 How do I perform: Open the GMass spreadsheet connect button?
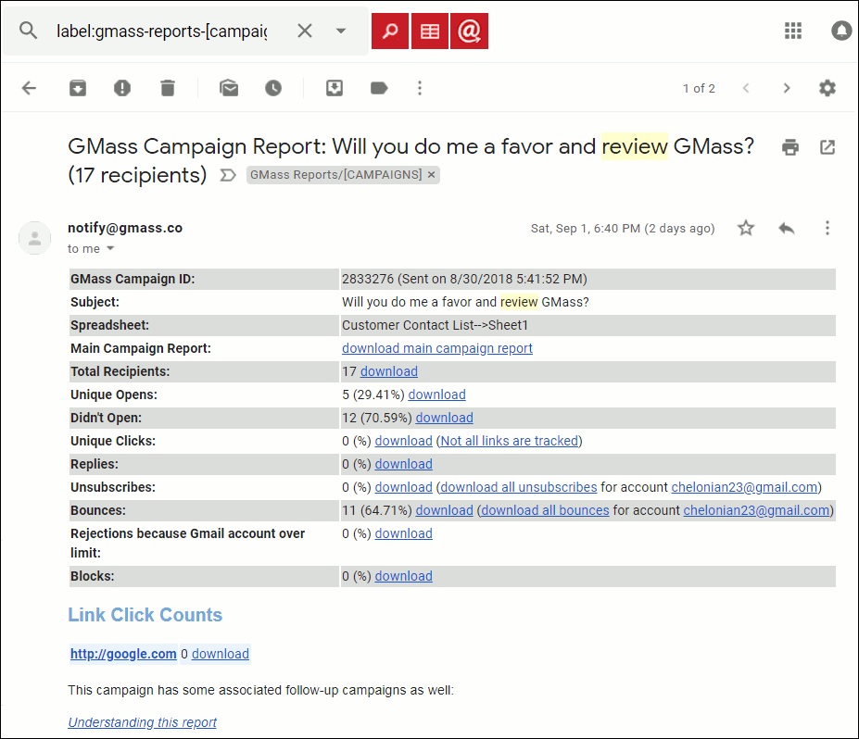pos(430,31)
